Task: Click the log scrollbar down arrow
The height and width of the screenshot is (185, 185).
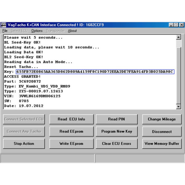Action: [178, 107]
